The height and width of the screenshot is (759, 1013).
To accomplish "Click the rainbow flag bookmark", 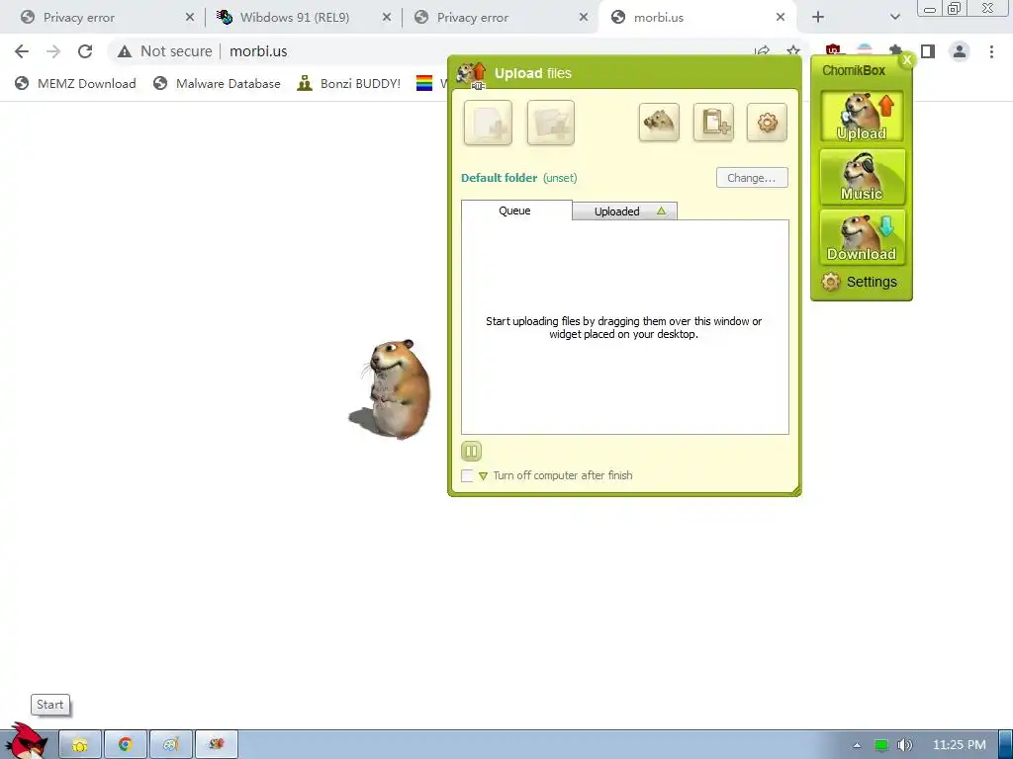I will (x=424, y=83).
